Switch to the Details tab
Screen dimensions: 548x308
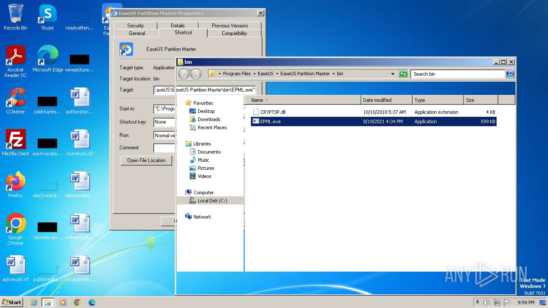point(178,26)
